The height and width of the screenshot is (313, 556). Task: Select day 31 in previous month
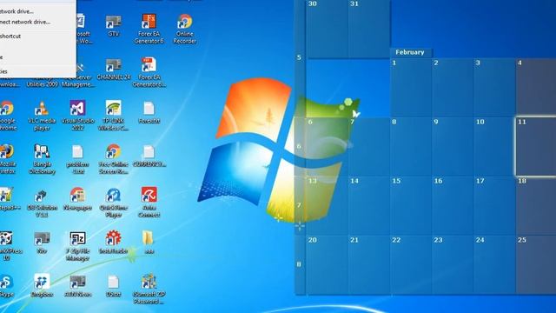tap(368, 29)
